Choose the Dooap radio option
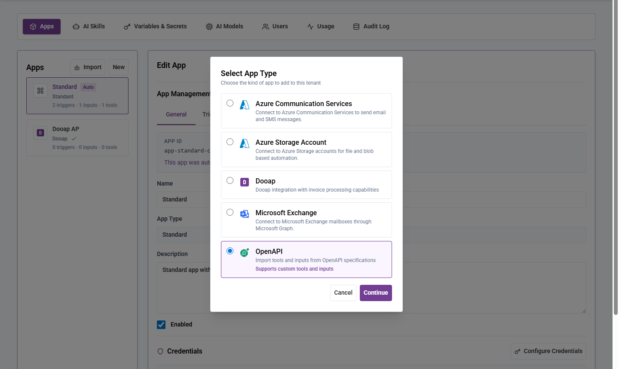This screenshot has height=369, width=619. coord(230,180)
